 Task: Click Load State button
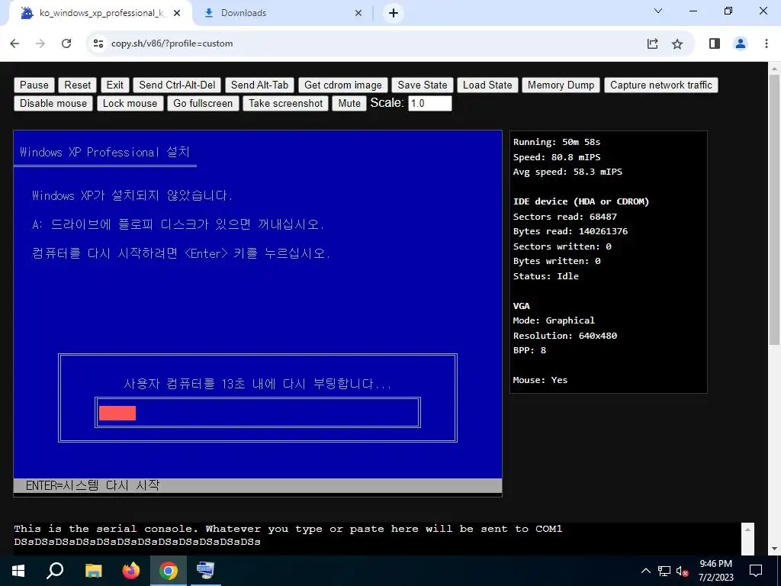tap(487, 85)
